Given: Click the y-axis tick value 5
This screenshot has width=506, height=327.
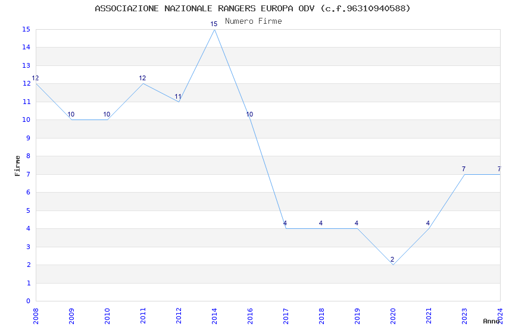Looking at the screenshot, I should tap(29, 210).
